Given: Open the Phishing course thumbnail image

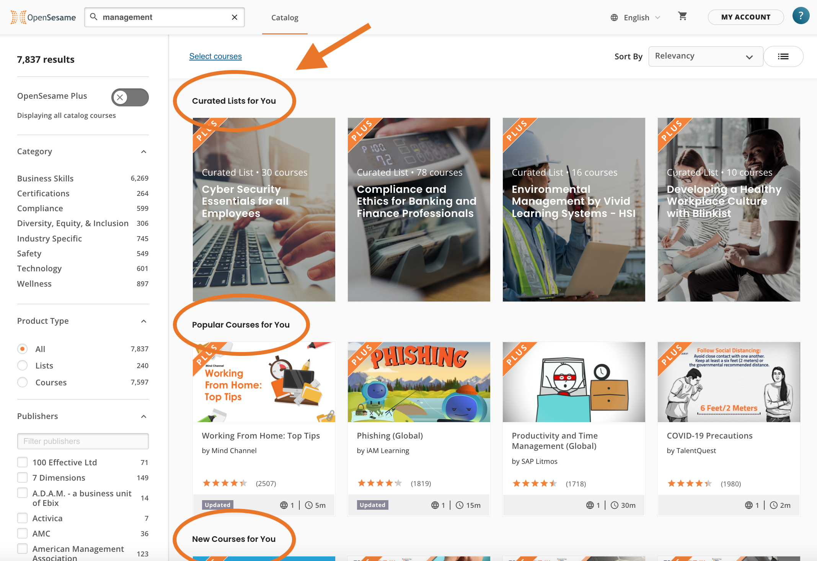Looking at the screenshot, I should click(x=419, y=382).
